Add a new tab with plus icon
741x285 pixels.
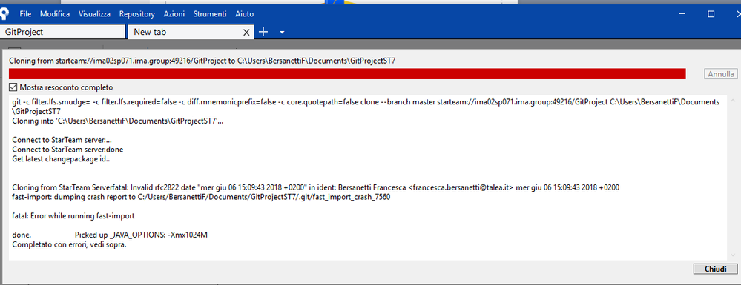[x=263, y=32]
